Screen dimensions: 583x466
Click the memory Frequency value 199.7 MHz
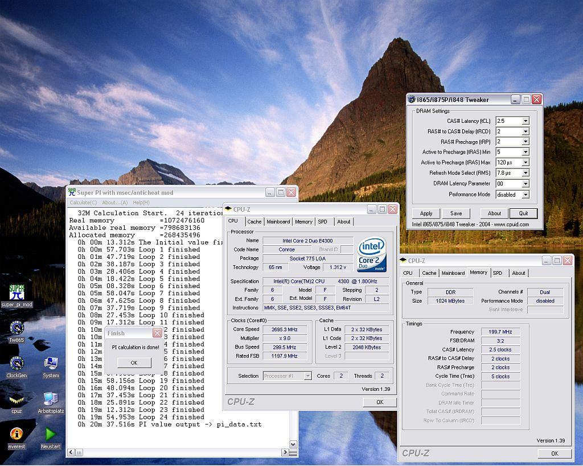tap(500, 332)
